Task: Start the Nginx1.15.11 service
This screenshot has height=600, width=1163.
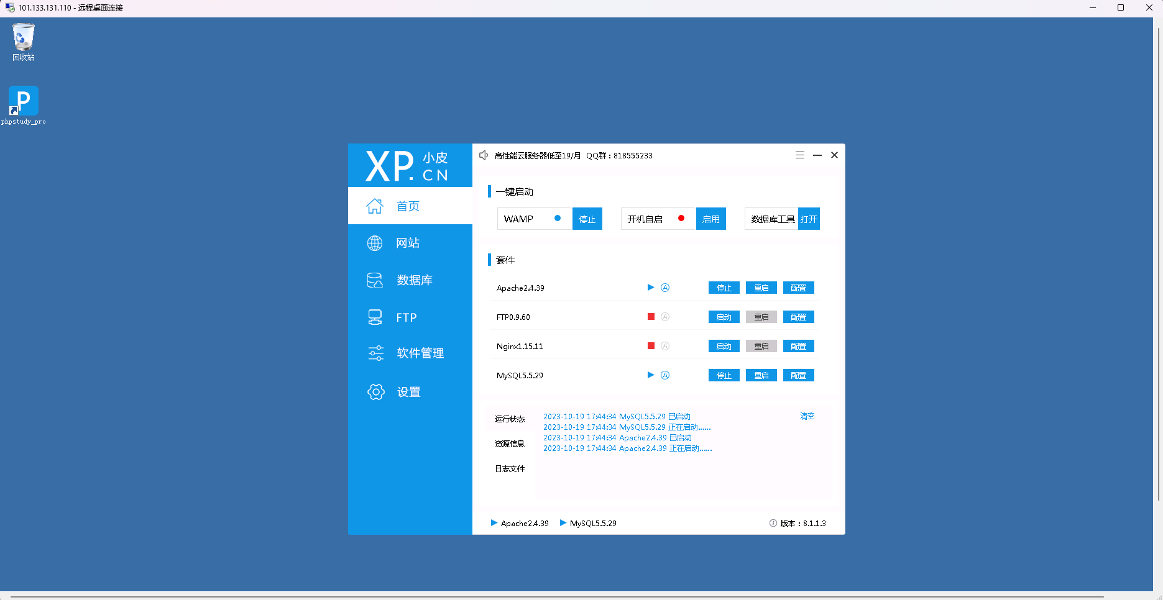Action: [724, 346]
